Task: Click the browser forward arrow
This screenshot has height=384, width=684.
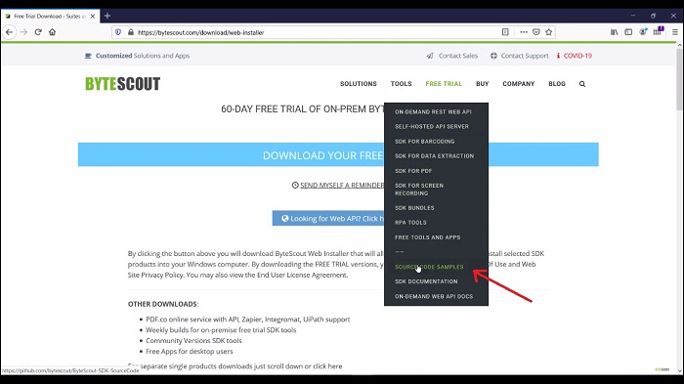Action: tap(24, 32)
